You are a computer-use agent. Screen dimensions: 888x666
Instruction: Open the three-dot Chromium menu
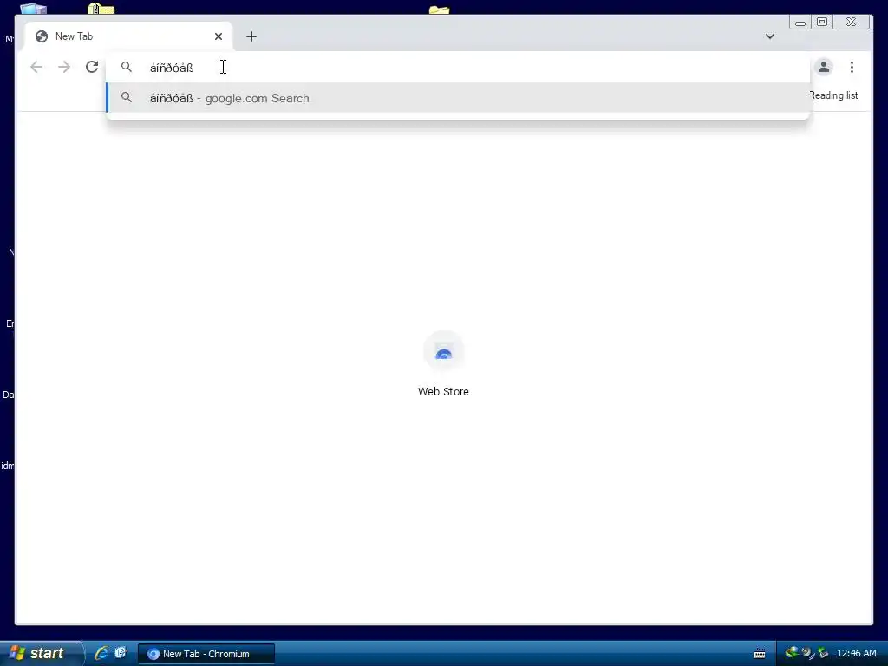point(852,67)
